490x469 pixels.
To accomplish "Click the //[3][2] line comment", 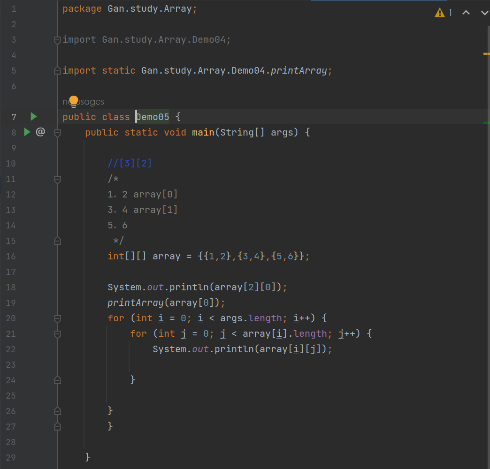I will click(x=130, y=163).
